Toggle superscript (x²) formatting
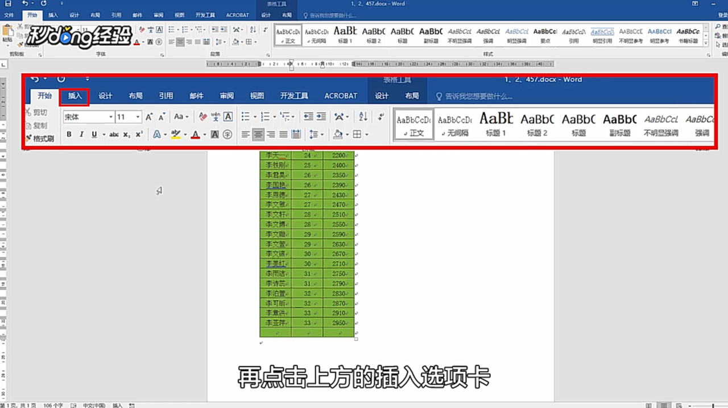The width and height of the screenshot is (728, 408). tap(139, 135)
